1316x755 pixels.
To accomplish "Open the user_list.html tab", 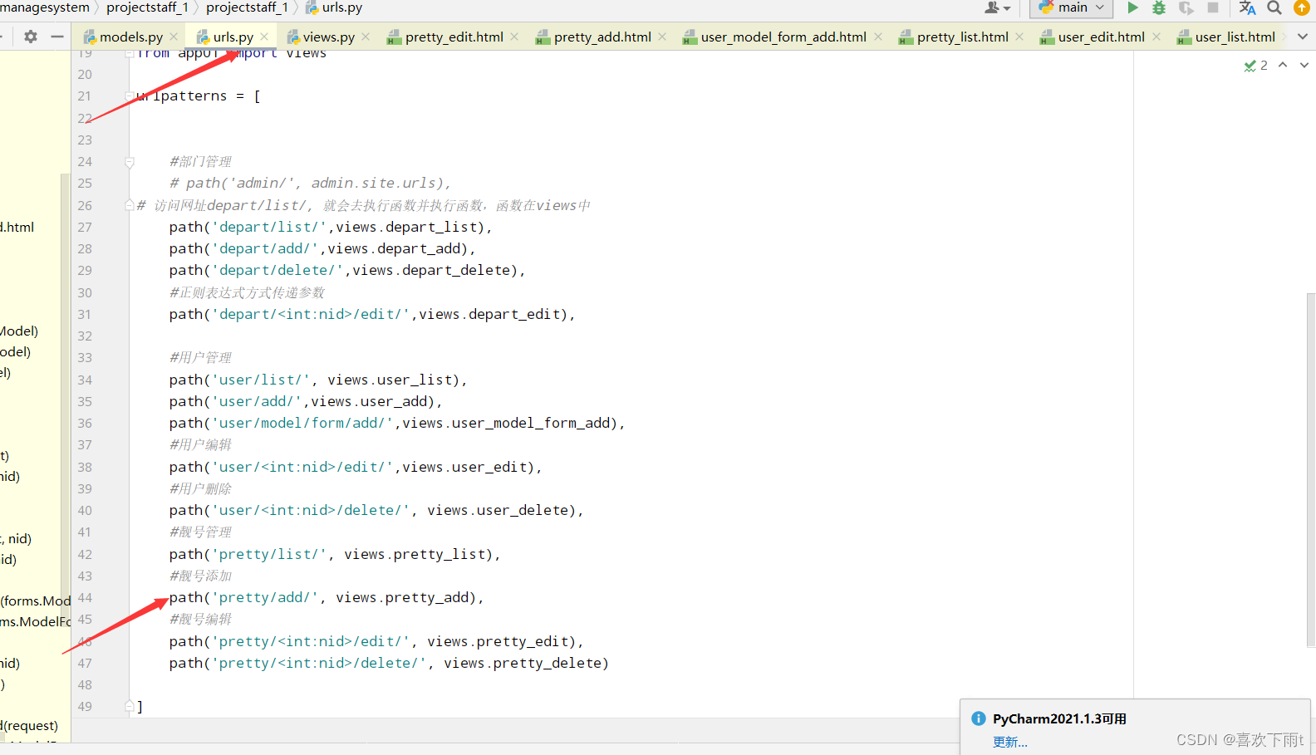I will pyautogui.click(x=1235, y=37).
